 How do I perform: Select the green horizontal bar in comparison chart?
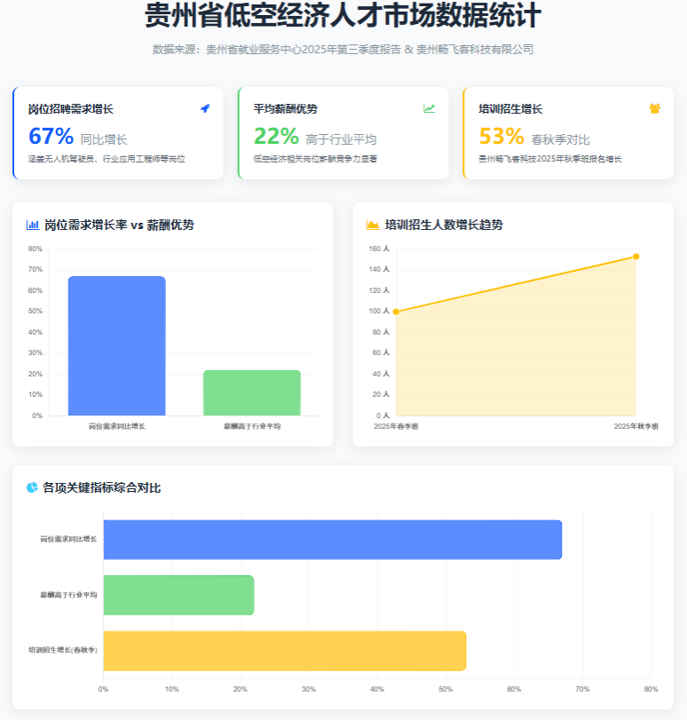(178, 595)
